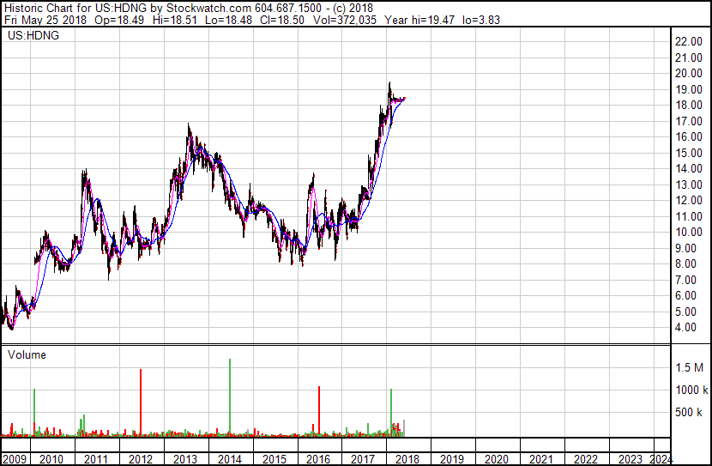Click the 11.00 price axis label
The width and height of the screenshot is (712, 466).
(689, 216)
